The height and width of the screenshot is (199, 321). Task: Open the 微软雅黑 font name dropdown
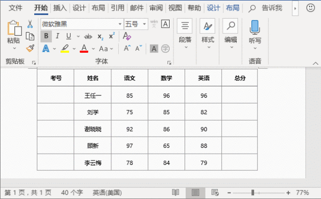(120, 24)
